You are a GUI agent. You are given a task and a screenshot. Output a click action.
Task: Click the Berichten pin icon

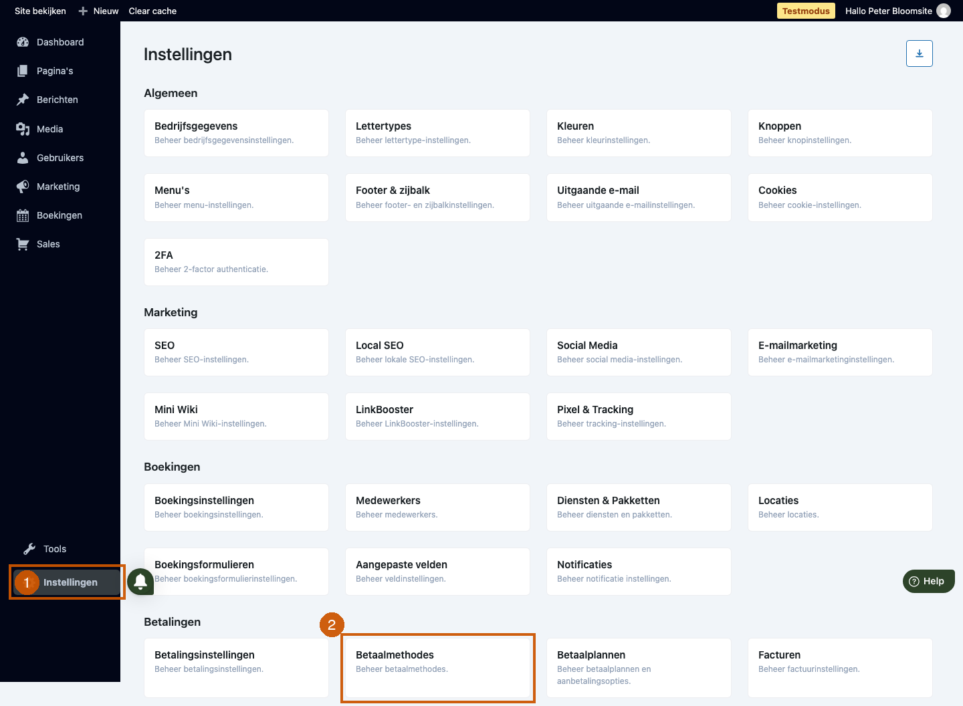click(x=23, y=100)
